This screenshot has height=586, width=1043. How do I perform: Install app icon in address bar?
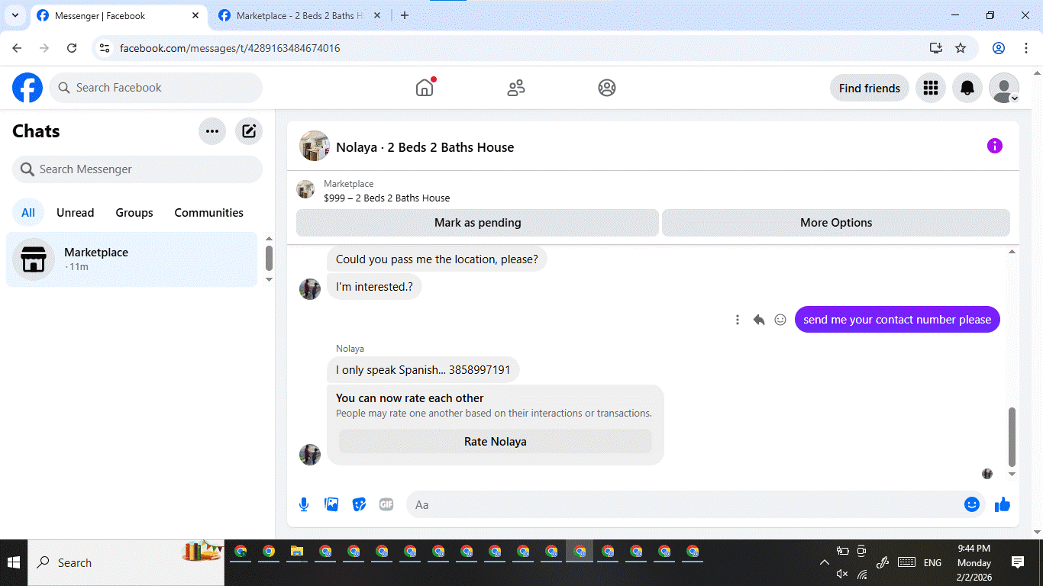[x=936, y=48]
